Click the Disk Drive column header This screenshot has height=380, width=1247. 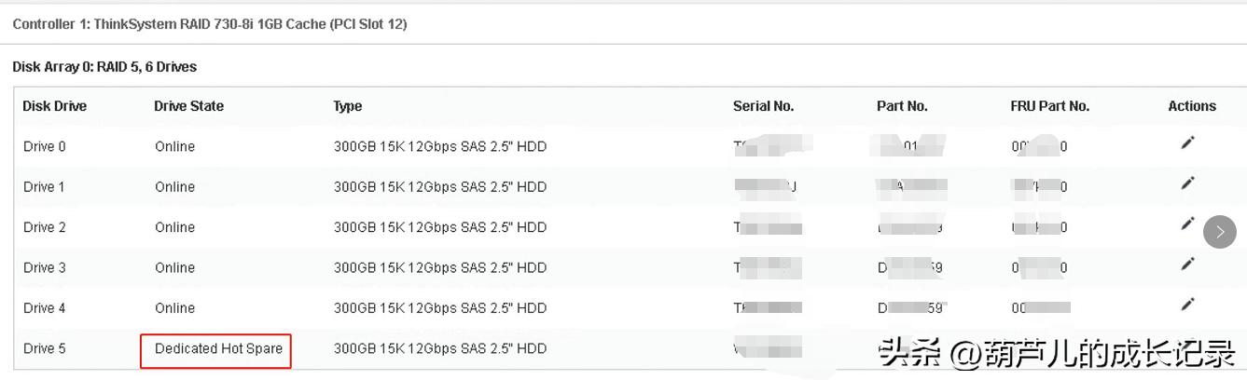pos(55,106)
